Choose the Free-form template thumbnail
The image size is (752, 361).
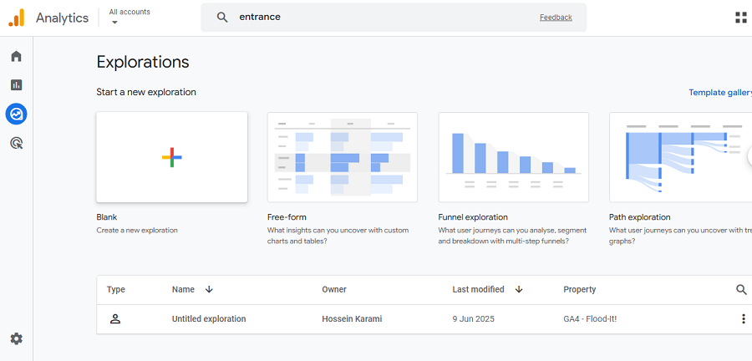click(x=342, y=157)
